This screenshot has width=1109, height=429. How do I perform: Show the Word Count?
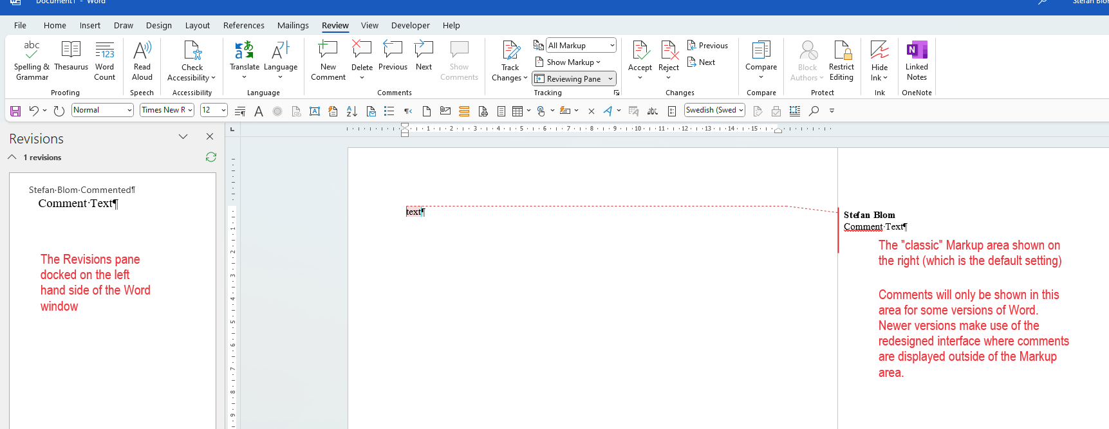coord(104,60)
